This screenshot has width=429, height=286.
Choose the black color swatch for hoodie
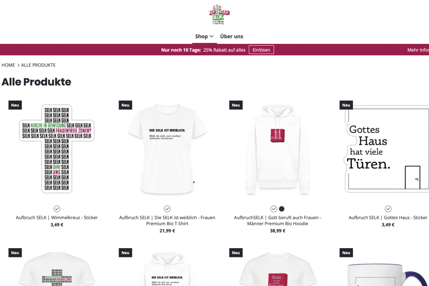281,209
